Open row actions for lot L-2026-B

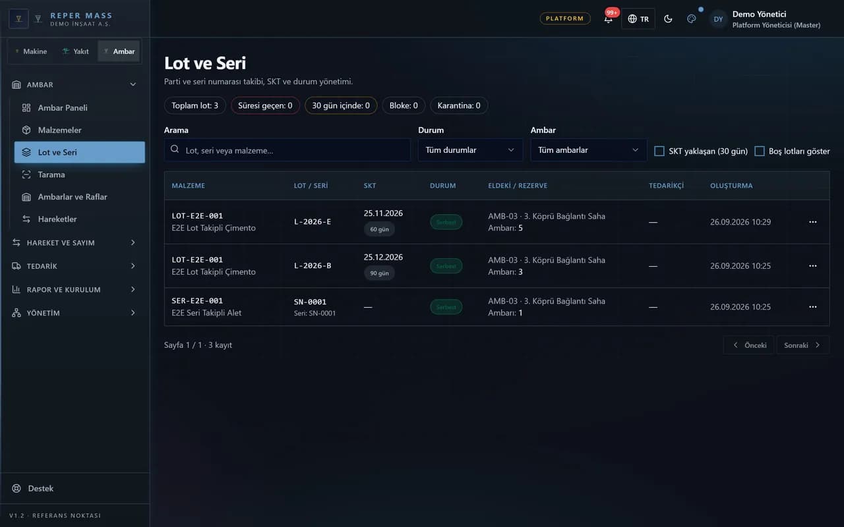click(x=812, y=265)
